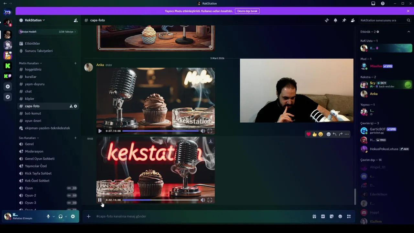Click the invite people icon beside KekStation

pyautogui.click(x=76, y=20)
